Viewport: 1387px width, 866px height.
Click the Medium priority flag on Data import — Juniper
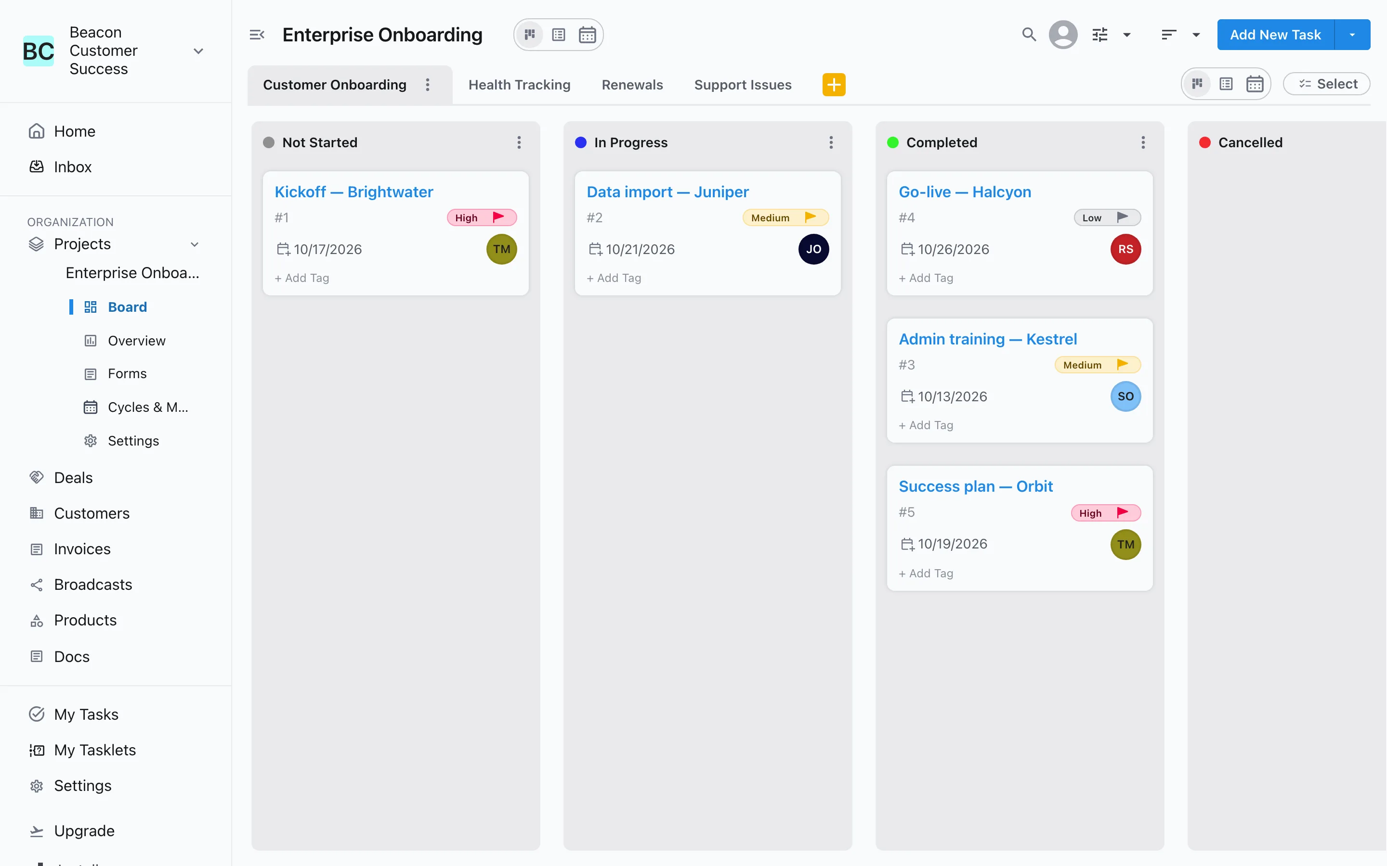(x=810, y=217)
